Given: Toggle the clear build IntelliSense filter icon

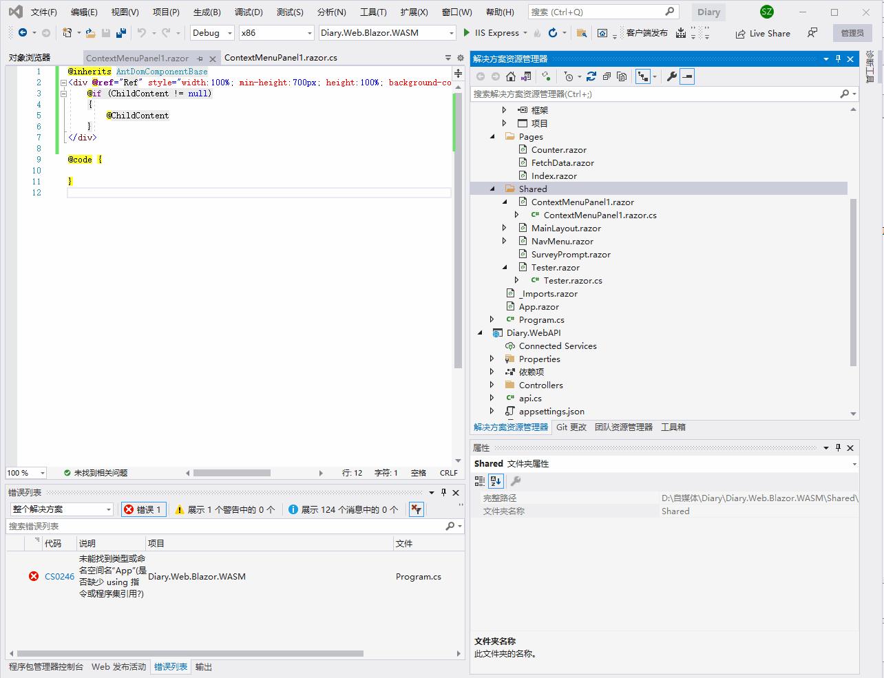Looking at the screenshot, I should 416,509.
